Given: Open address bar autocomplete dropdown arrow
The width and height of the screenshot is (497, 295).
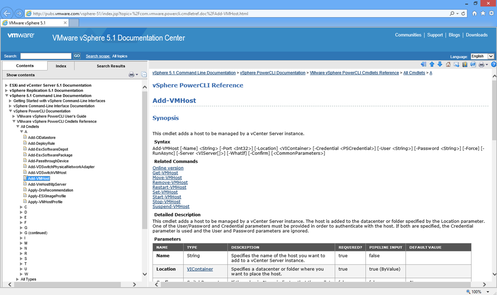Looking at the screenshot, I should coord(457,14).
